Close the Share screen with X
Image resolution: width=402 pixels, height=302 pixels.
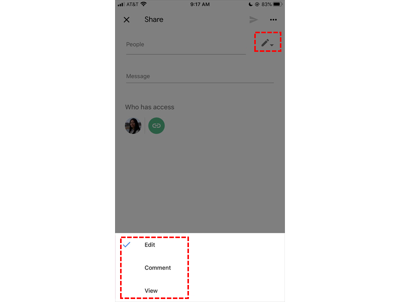127,20
